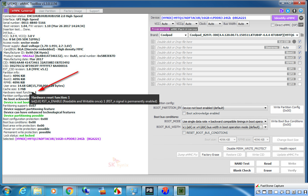Uncheck the Userarea row checkbox
This screenshot has width=308, height=196.
pos(300,47)
